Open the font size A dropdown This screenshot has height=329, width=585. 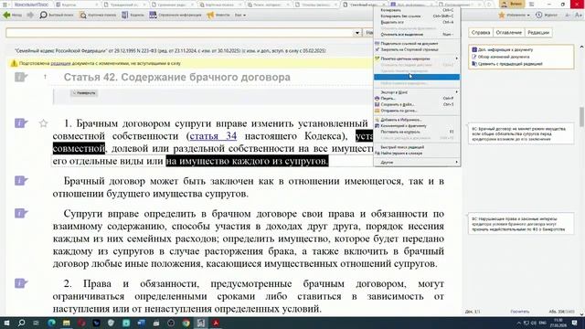[579, 15]
